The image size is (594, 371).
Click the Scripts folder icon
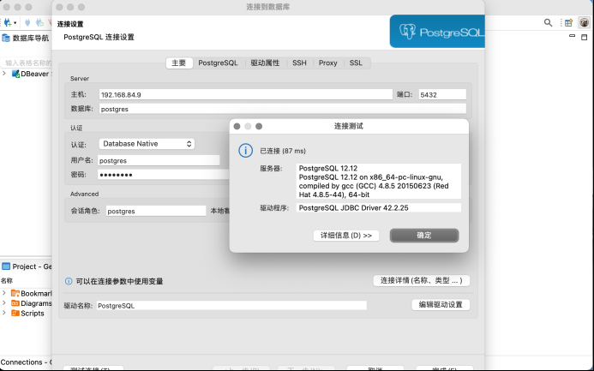click(x=15, y=313)
